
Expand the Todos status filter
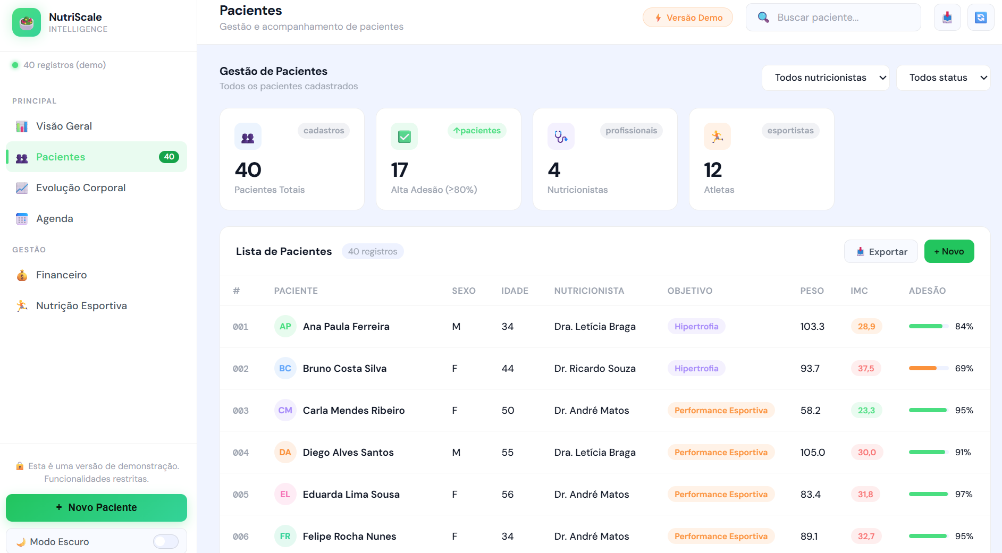pos(943,78)
